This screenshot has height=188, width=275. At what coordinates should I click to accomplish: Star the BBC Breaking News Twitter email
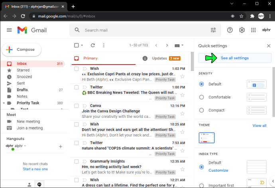coord(183,95)
